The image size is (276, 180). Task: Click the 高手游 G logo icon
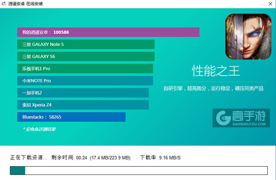pyautogui.click(x=224, y=118)
